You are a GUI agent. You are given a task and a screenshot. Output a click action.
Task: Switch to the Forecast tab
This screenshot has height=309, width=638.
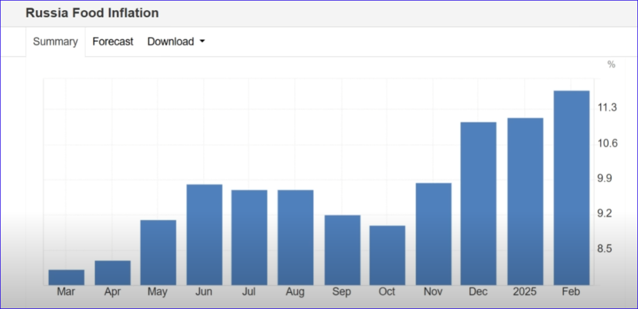click(113, 42)
